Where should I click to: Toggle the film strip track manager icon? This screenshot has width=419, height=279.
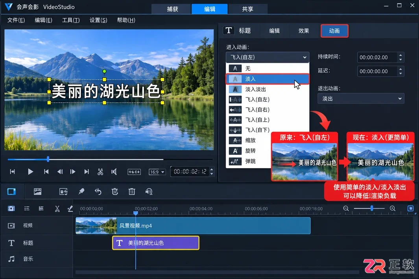pyautogui.click(x=11, y=209)
